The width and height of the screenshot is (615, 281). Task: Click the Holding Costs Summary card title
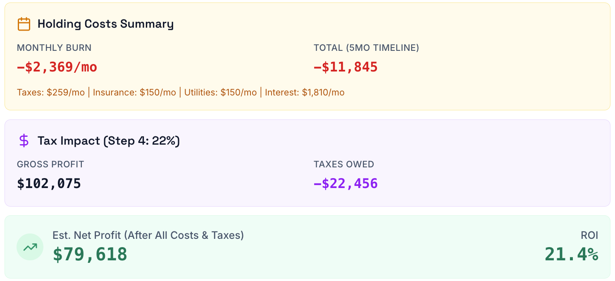click(106, 24)
